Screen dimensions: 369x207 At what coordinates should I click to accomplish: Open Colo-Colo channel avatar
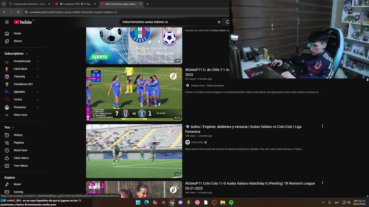click(x=187, y=142)
